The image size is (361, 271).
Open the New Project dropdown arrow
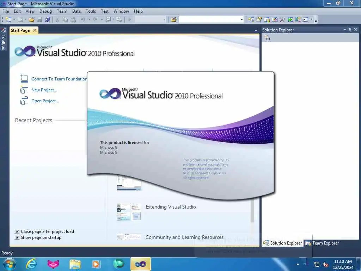(x=14, y=20)
